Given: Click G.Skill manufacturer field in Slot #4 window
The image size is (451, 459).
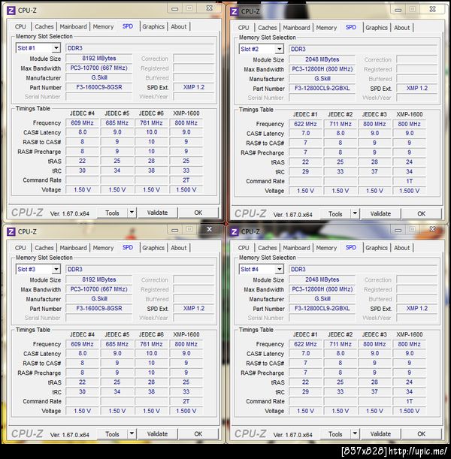Looking at the screenshot, I should 322,299.
